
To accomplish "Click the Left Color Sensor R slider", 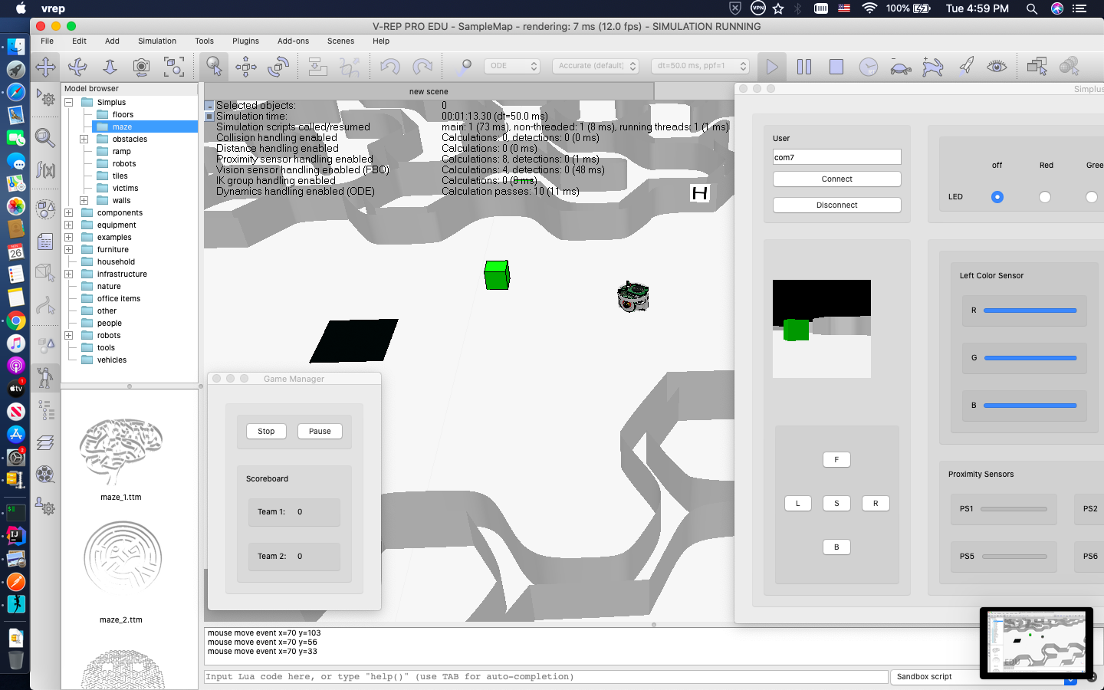I will pyautogui.click(x=1030, y=310).
